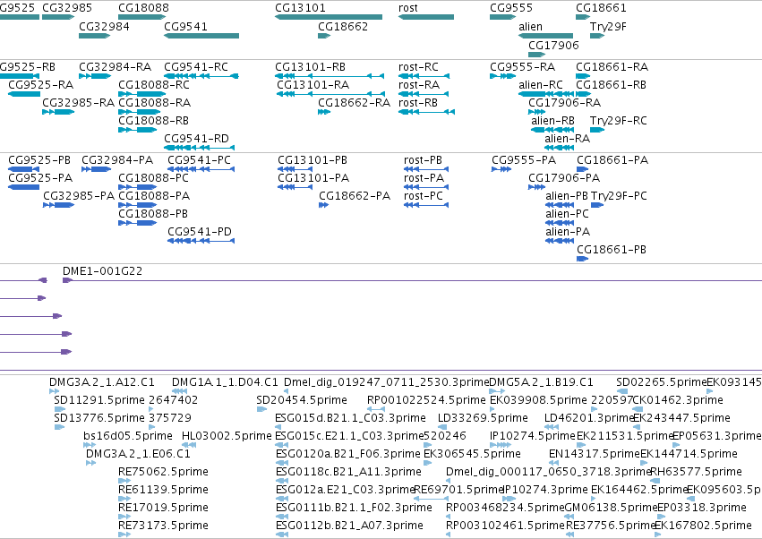Click the CG9555-PA protein label

click(524, 160)
